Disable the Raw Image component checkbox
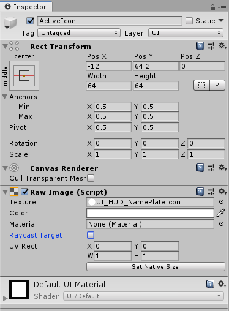 pos(25,192)
